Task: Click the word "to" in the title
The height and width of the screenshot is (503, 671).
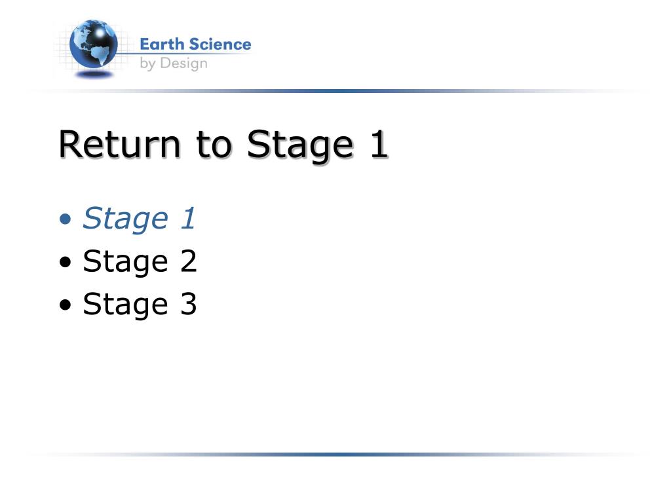Action: pyautogui.click(x=214, y=145)
